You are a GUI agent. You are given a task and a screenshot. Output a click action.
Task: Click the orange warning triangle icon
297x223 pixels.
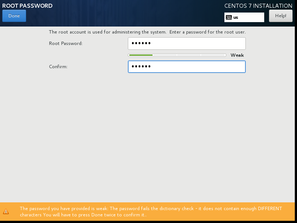[x=6, y=212]
